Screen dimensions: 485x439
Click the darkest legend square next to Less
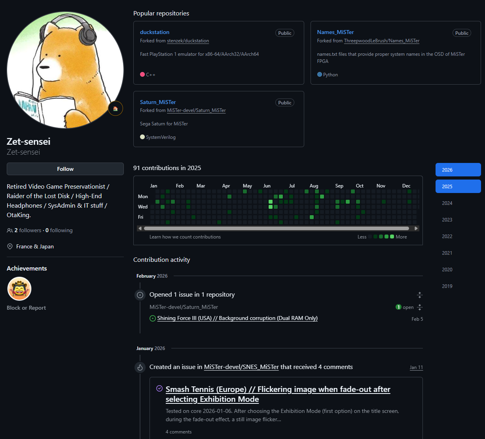coord(370,237)
